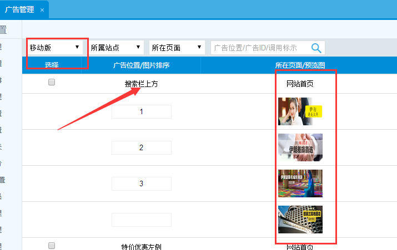The image size is (397, 250).
Task: Click the sort order field showing 3
Action: pos(142,183)
